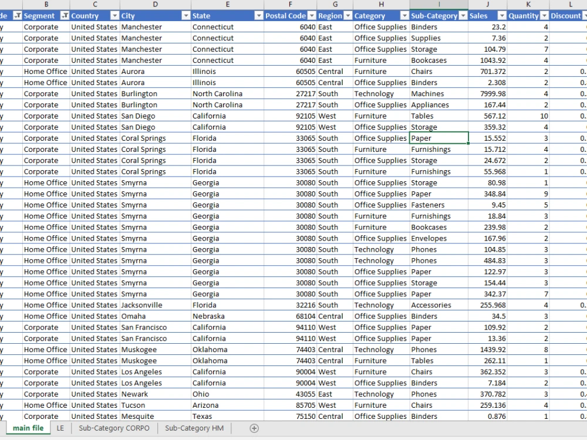
Task: Open the Country column filter dropdown
Action: 115,16
